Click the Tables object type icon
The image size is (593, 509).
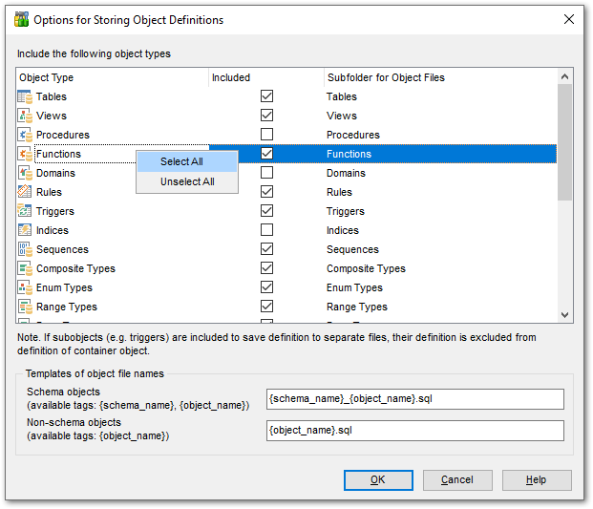point(25,96)
